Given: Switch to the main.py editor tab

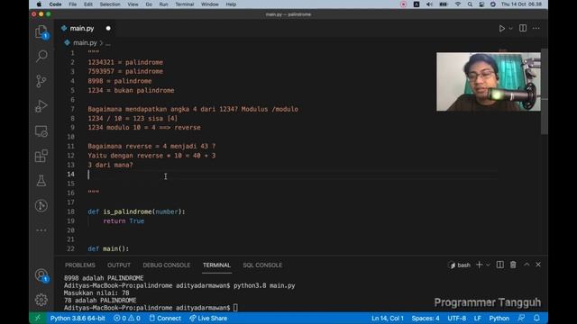Looking at the screenshot, I should (x=82, y=28).
